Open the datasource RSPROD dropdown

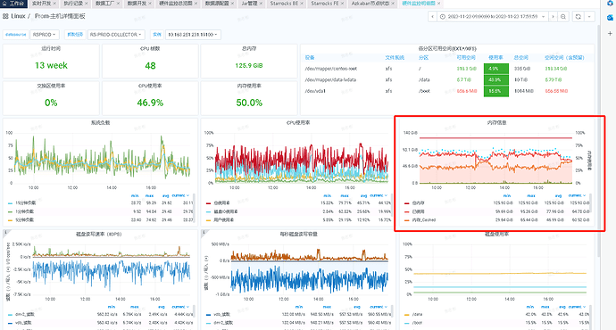coord(45,35)
